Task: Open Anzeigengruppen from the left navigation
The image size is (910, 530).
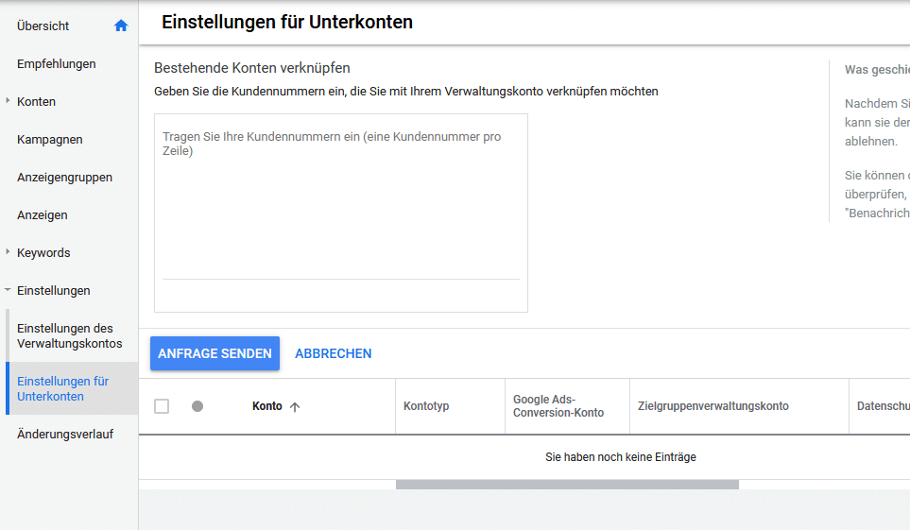Action: 64,178
